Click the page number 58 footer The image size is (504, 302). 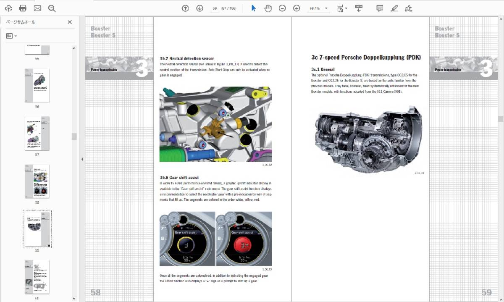coord(96,292)
